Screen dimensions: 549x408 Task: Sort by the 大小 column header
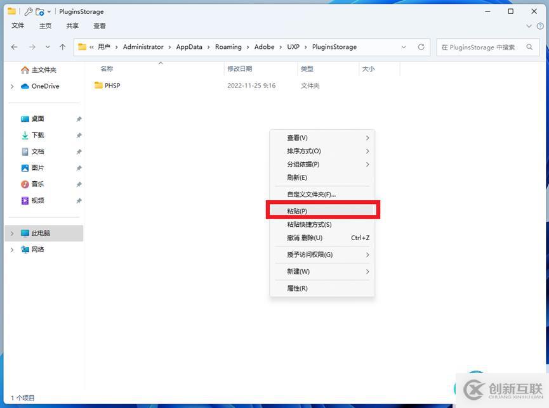coord(368,69)
